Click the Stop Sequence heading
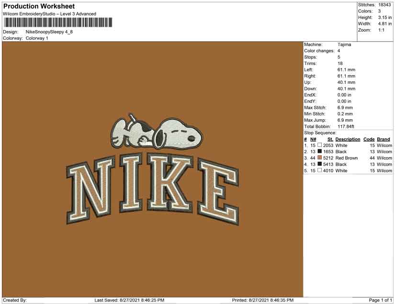Screen dimensions: 395x304 320,133
